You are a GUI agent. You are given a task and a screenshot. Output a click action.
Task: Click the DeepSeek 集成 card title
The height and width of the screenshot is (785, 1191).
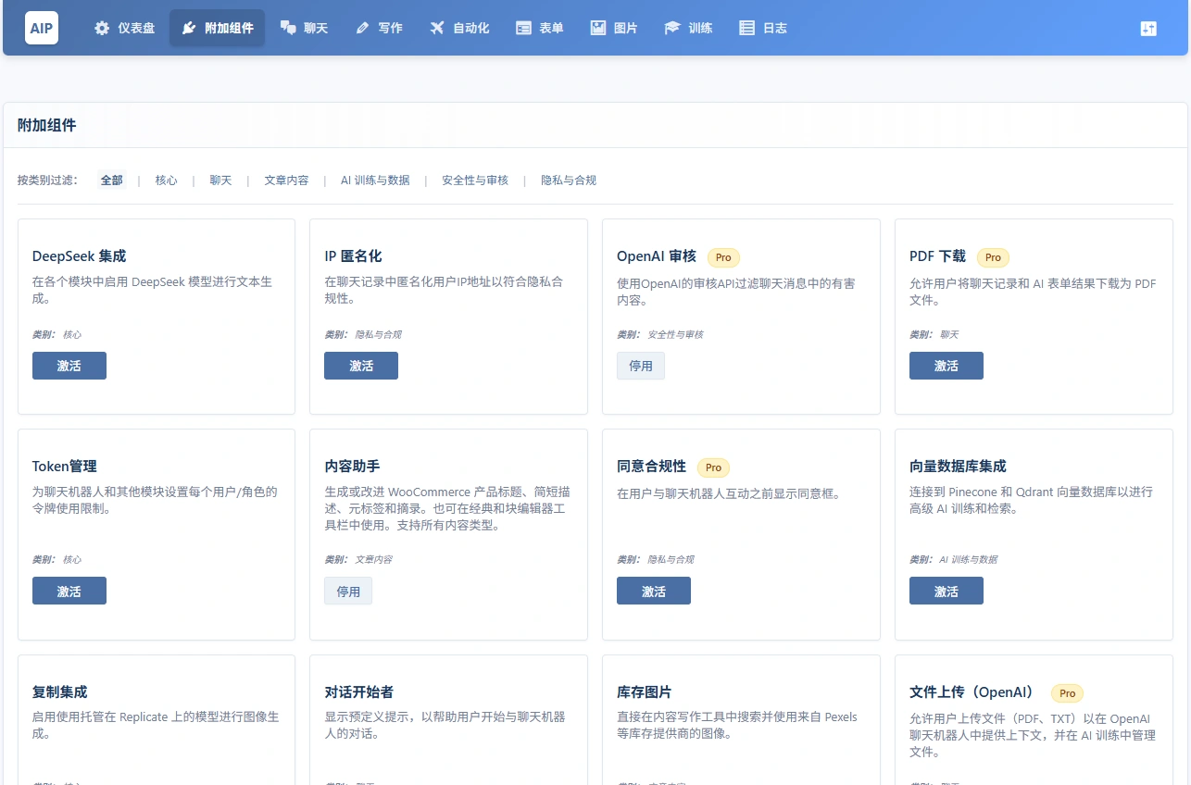tap(79, 256)
